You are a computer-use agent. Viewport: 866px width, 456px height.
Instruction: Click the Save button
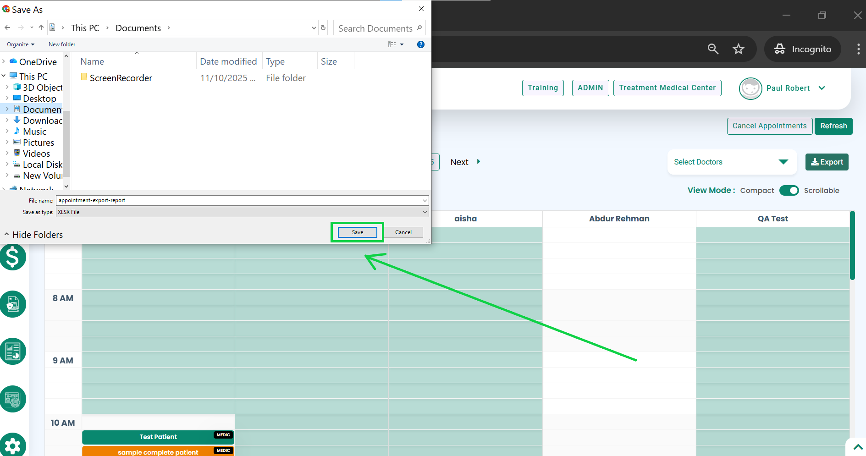pos(357,232)
